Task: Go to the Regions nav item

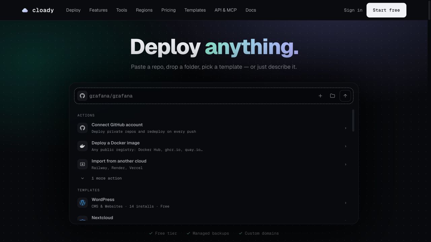Action: (x=144, y=10)
